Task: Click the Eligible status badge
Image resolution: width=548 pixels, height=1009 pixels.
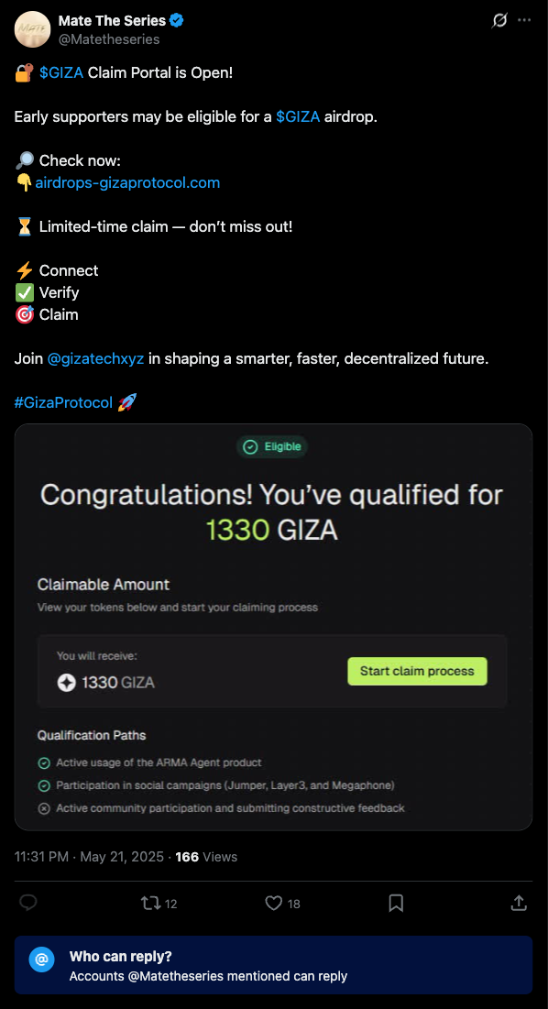Action: point(272,446)
